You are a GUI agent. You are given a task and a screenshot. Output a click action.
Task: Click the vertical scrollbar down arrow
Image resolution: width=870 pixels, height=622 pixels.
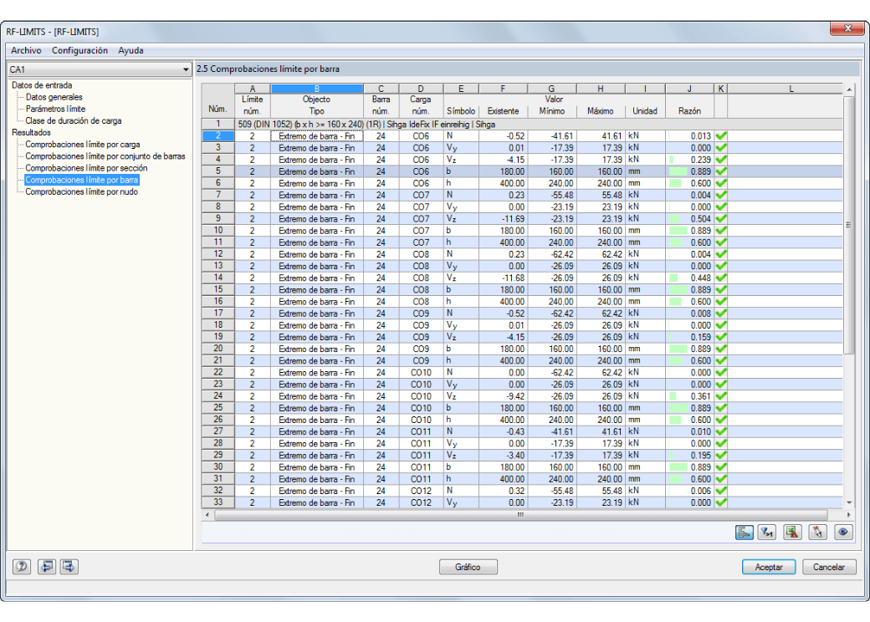(x=849, y=502)
